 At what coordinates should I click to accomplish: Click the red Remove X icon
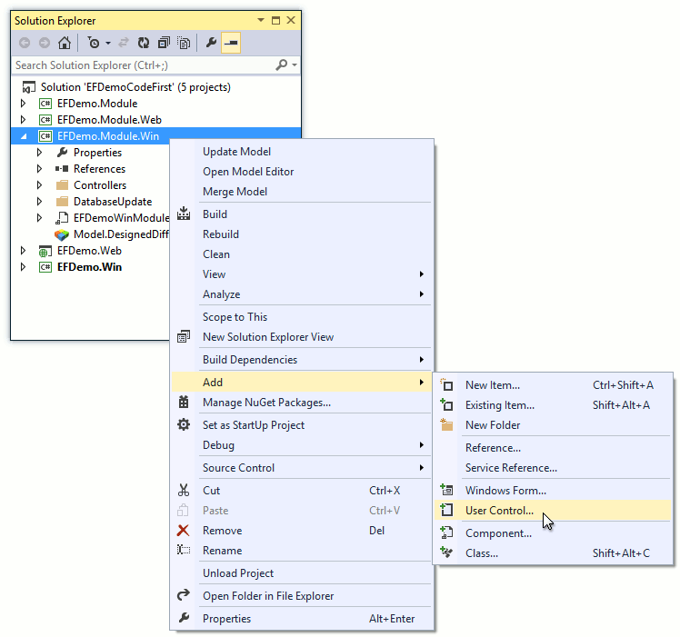(x=184, y=531)
